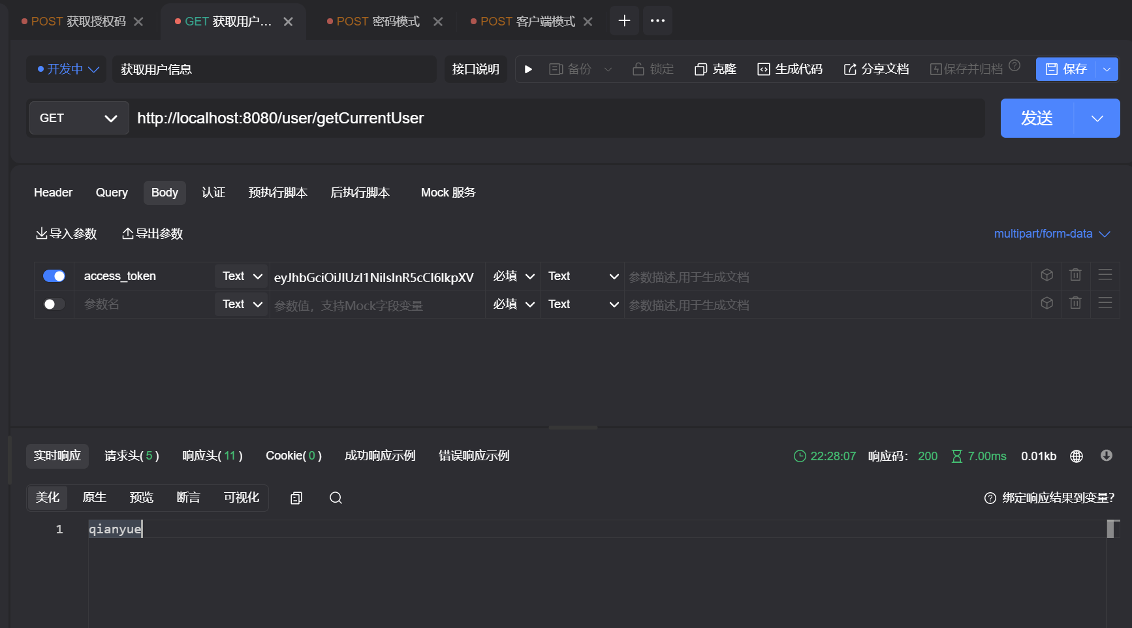Close the POST 获取授权码 tab
The image size is (1132, 628).
tap(138, 22)
